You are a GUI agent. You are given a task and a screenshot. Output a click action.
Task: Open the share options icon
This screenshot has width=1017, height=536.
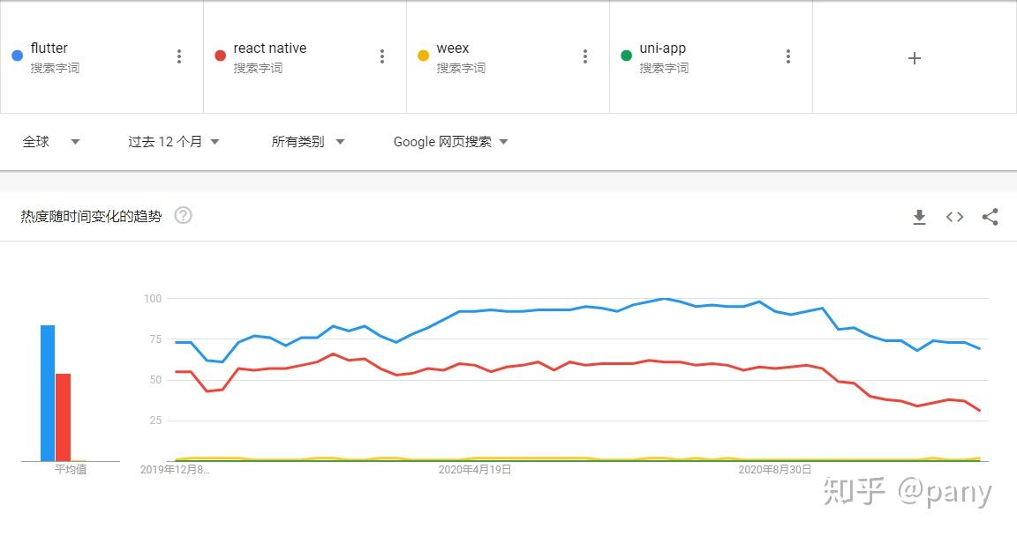(x=990, y=217)
